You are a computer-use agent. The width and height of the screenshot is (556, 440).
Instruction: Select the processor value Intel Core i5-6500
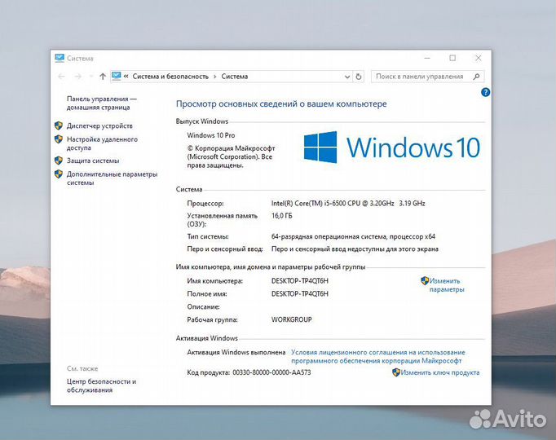click(348, 204)
